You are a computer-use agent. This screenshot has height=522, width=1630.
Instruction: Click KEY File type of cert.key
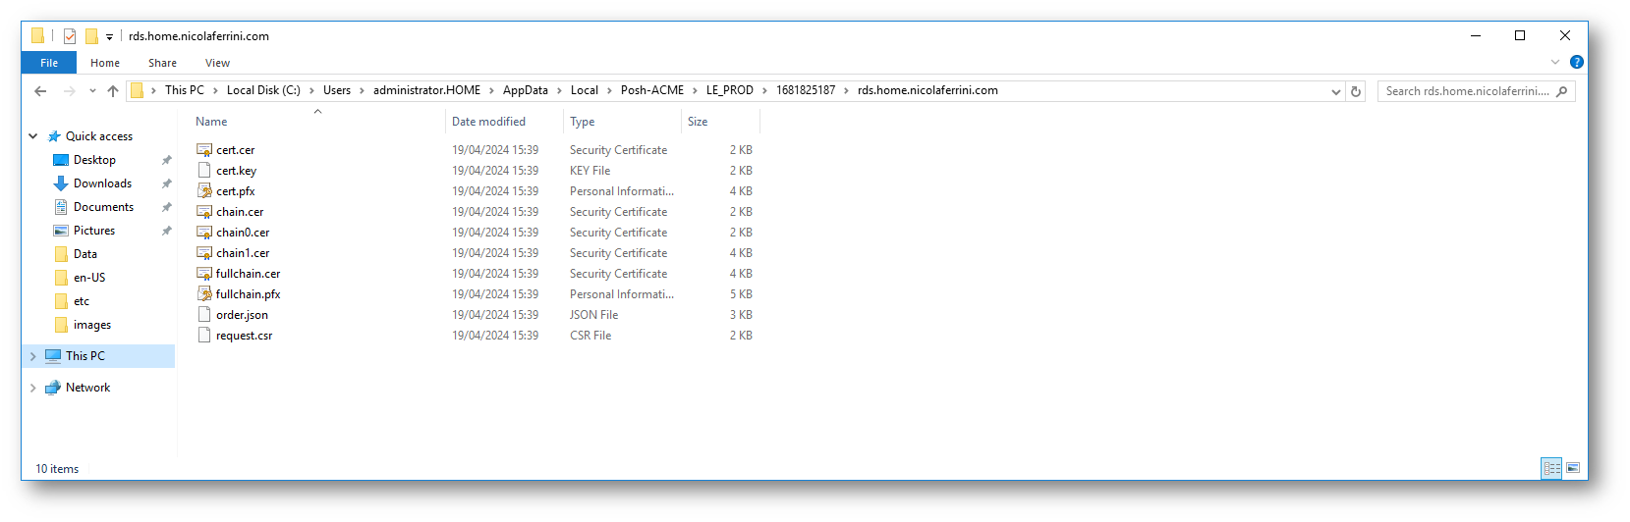coord(590,171)
